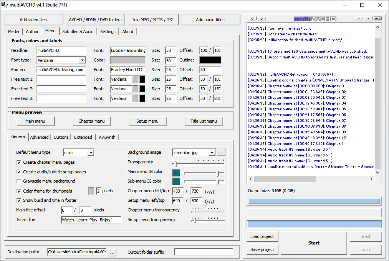
Task: Click the Free text 1 input field
Action: point(61,79)
